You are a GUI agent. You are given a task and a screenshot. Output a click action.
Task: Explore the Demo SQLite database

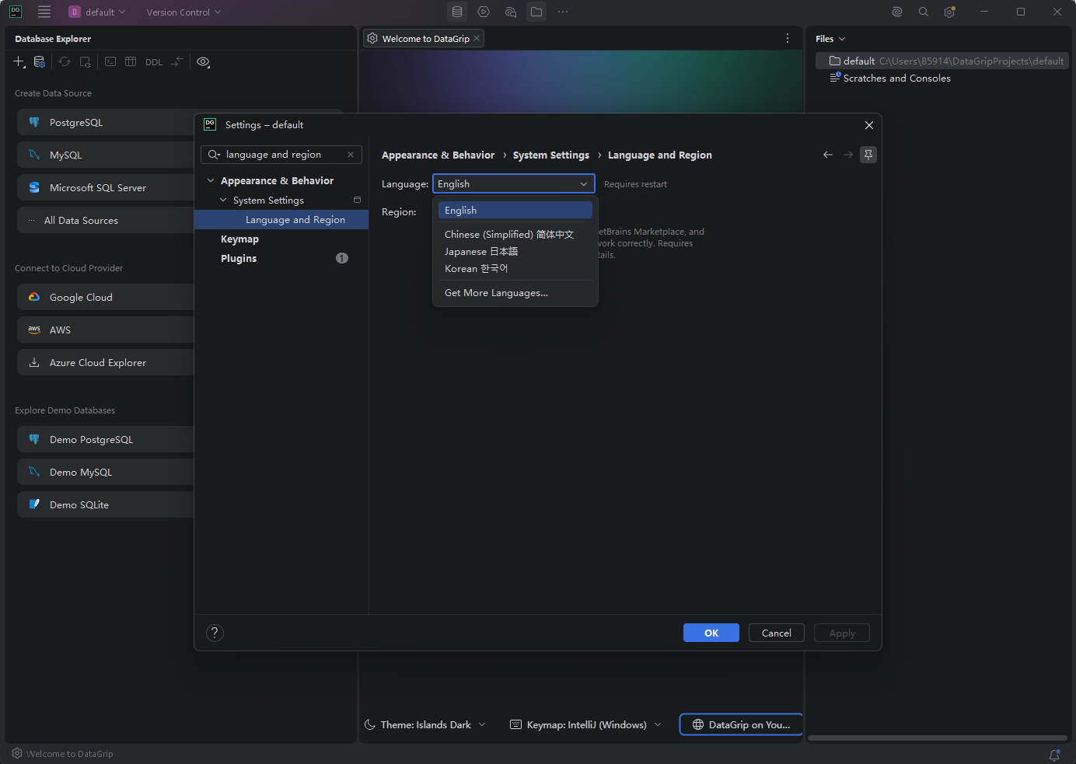pyautogui.click(x=106, y=505)
